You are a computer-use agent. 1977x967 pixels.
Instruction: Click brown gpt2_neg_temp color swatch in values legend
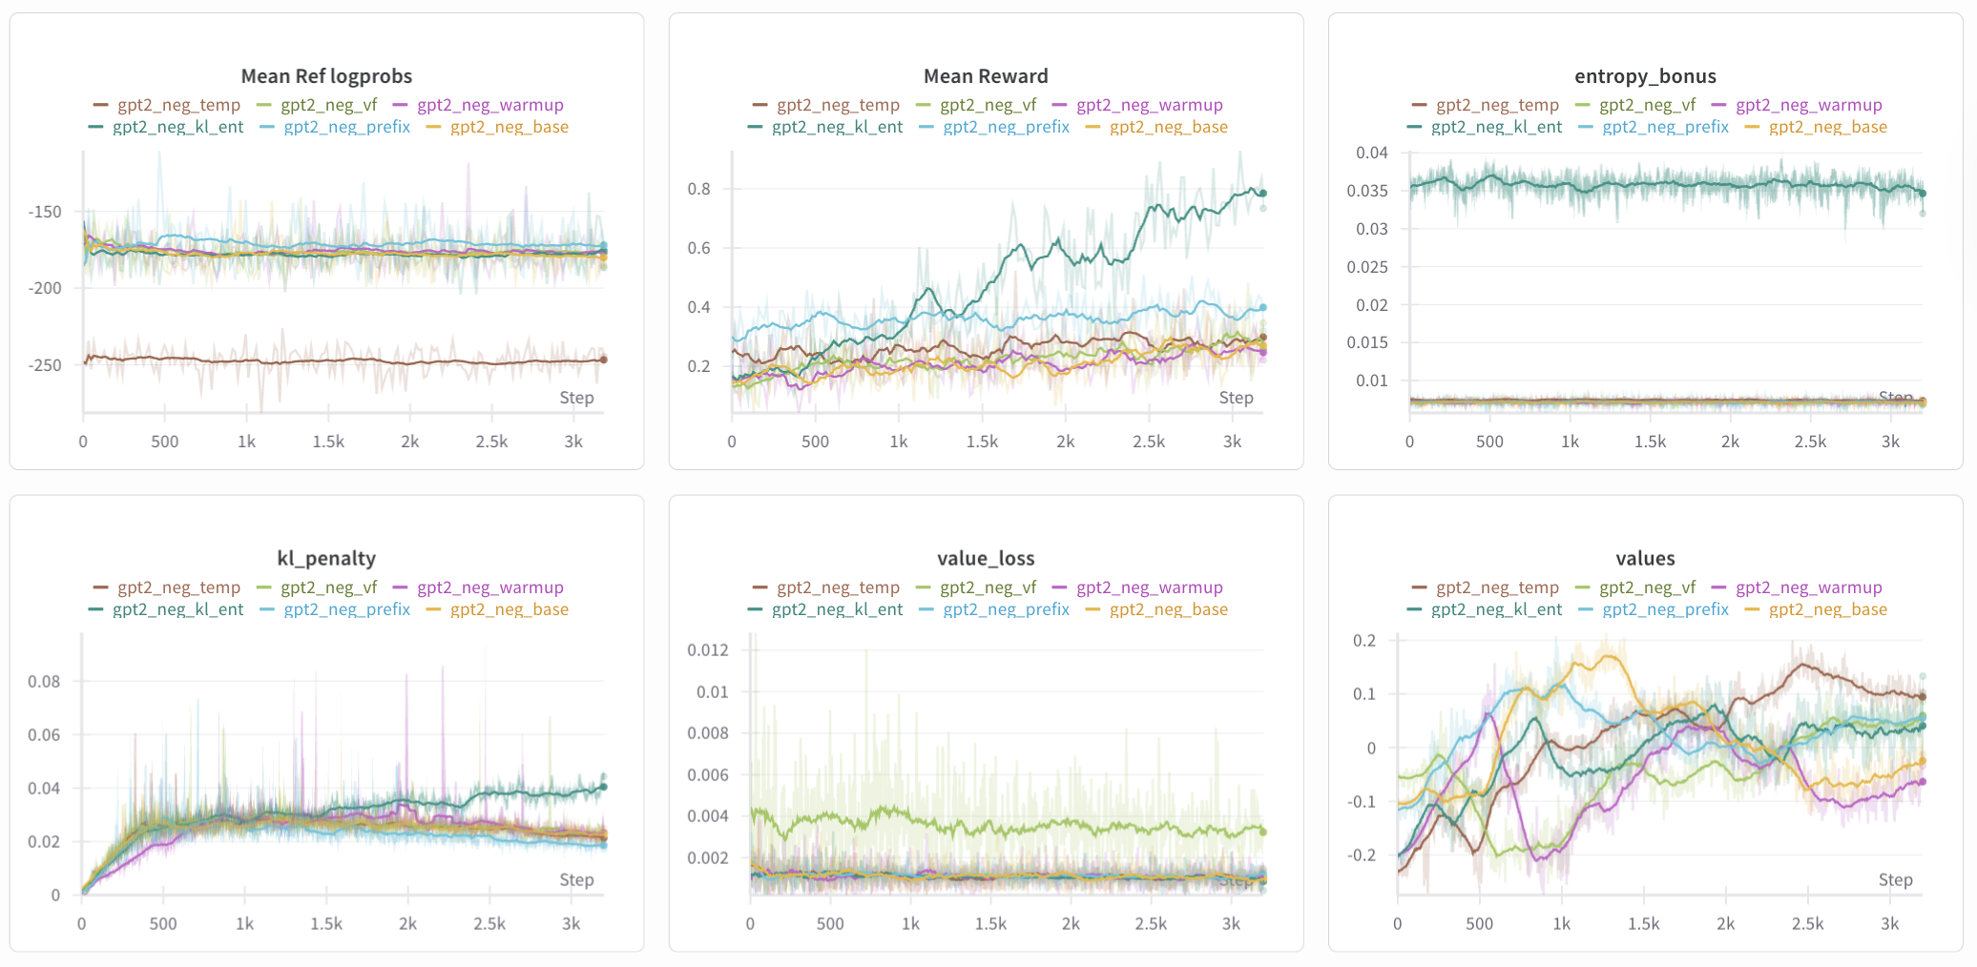[1419, 587]
